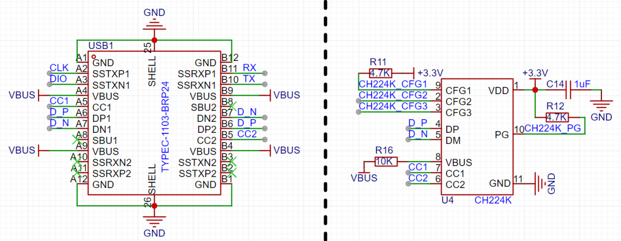The width and height of the screenshot is (621, 241).
Task: Select the TYPEC-1103-BRP24 part name text
Action: [x=166, y=126]
